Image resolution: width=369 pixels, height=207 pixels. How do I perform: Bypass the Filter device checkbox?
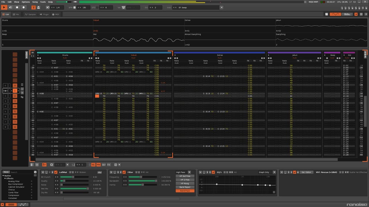pos(124,172)
